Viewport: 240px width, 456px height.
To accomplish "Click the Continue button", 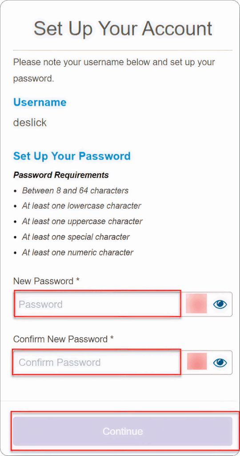I will (123, 431).
